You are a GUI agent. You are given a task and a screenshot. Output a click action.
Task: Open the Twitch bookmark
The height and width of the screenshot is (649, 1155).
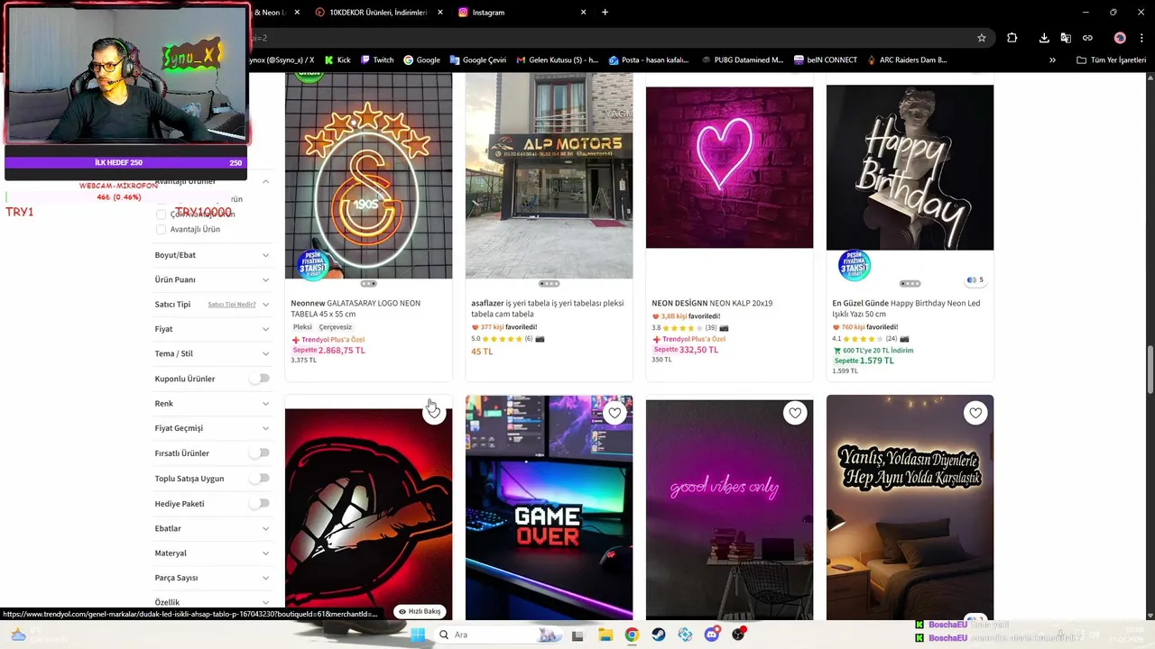pyautogui.click(x=377, y=60)
